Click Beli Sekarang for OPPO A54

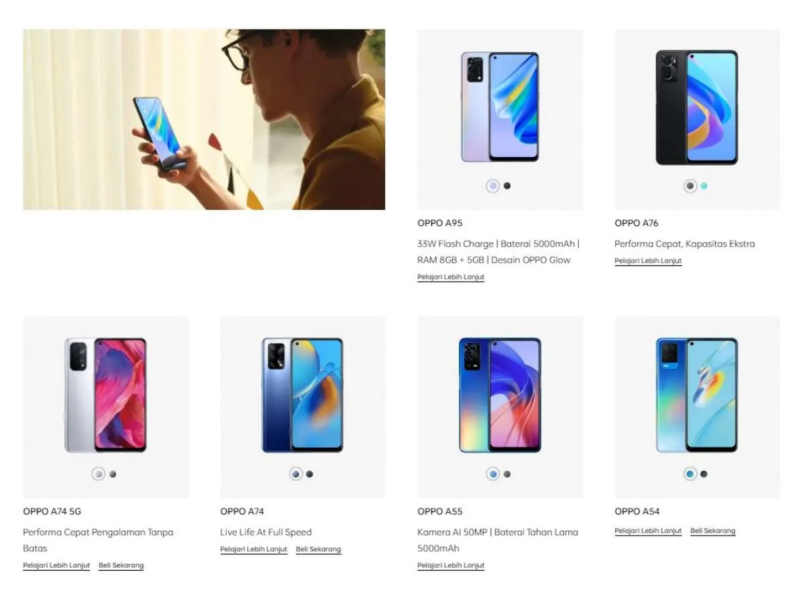pos(713,531)
